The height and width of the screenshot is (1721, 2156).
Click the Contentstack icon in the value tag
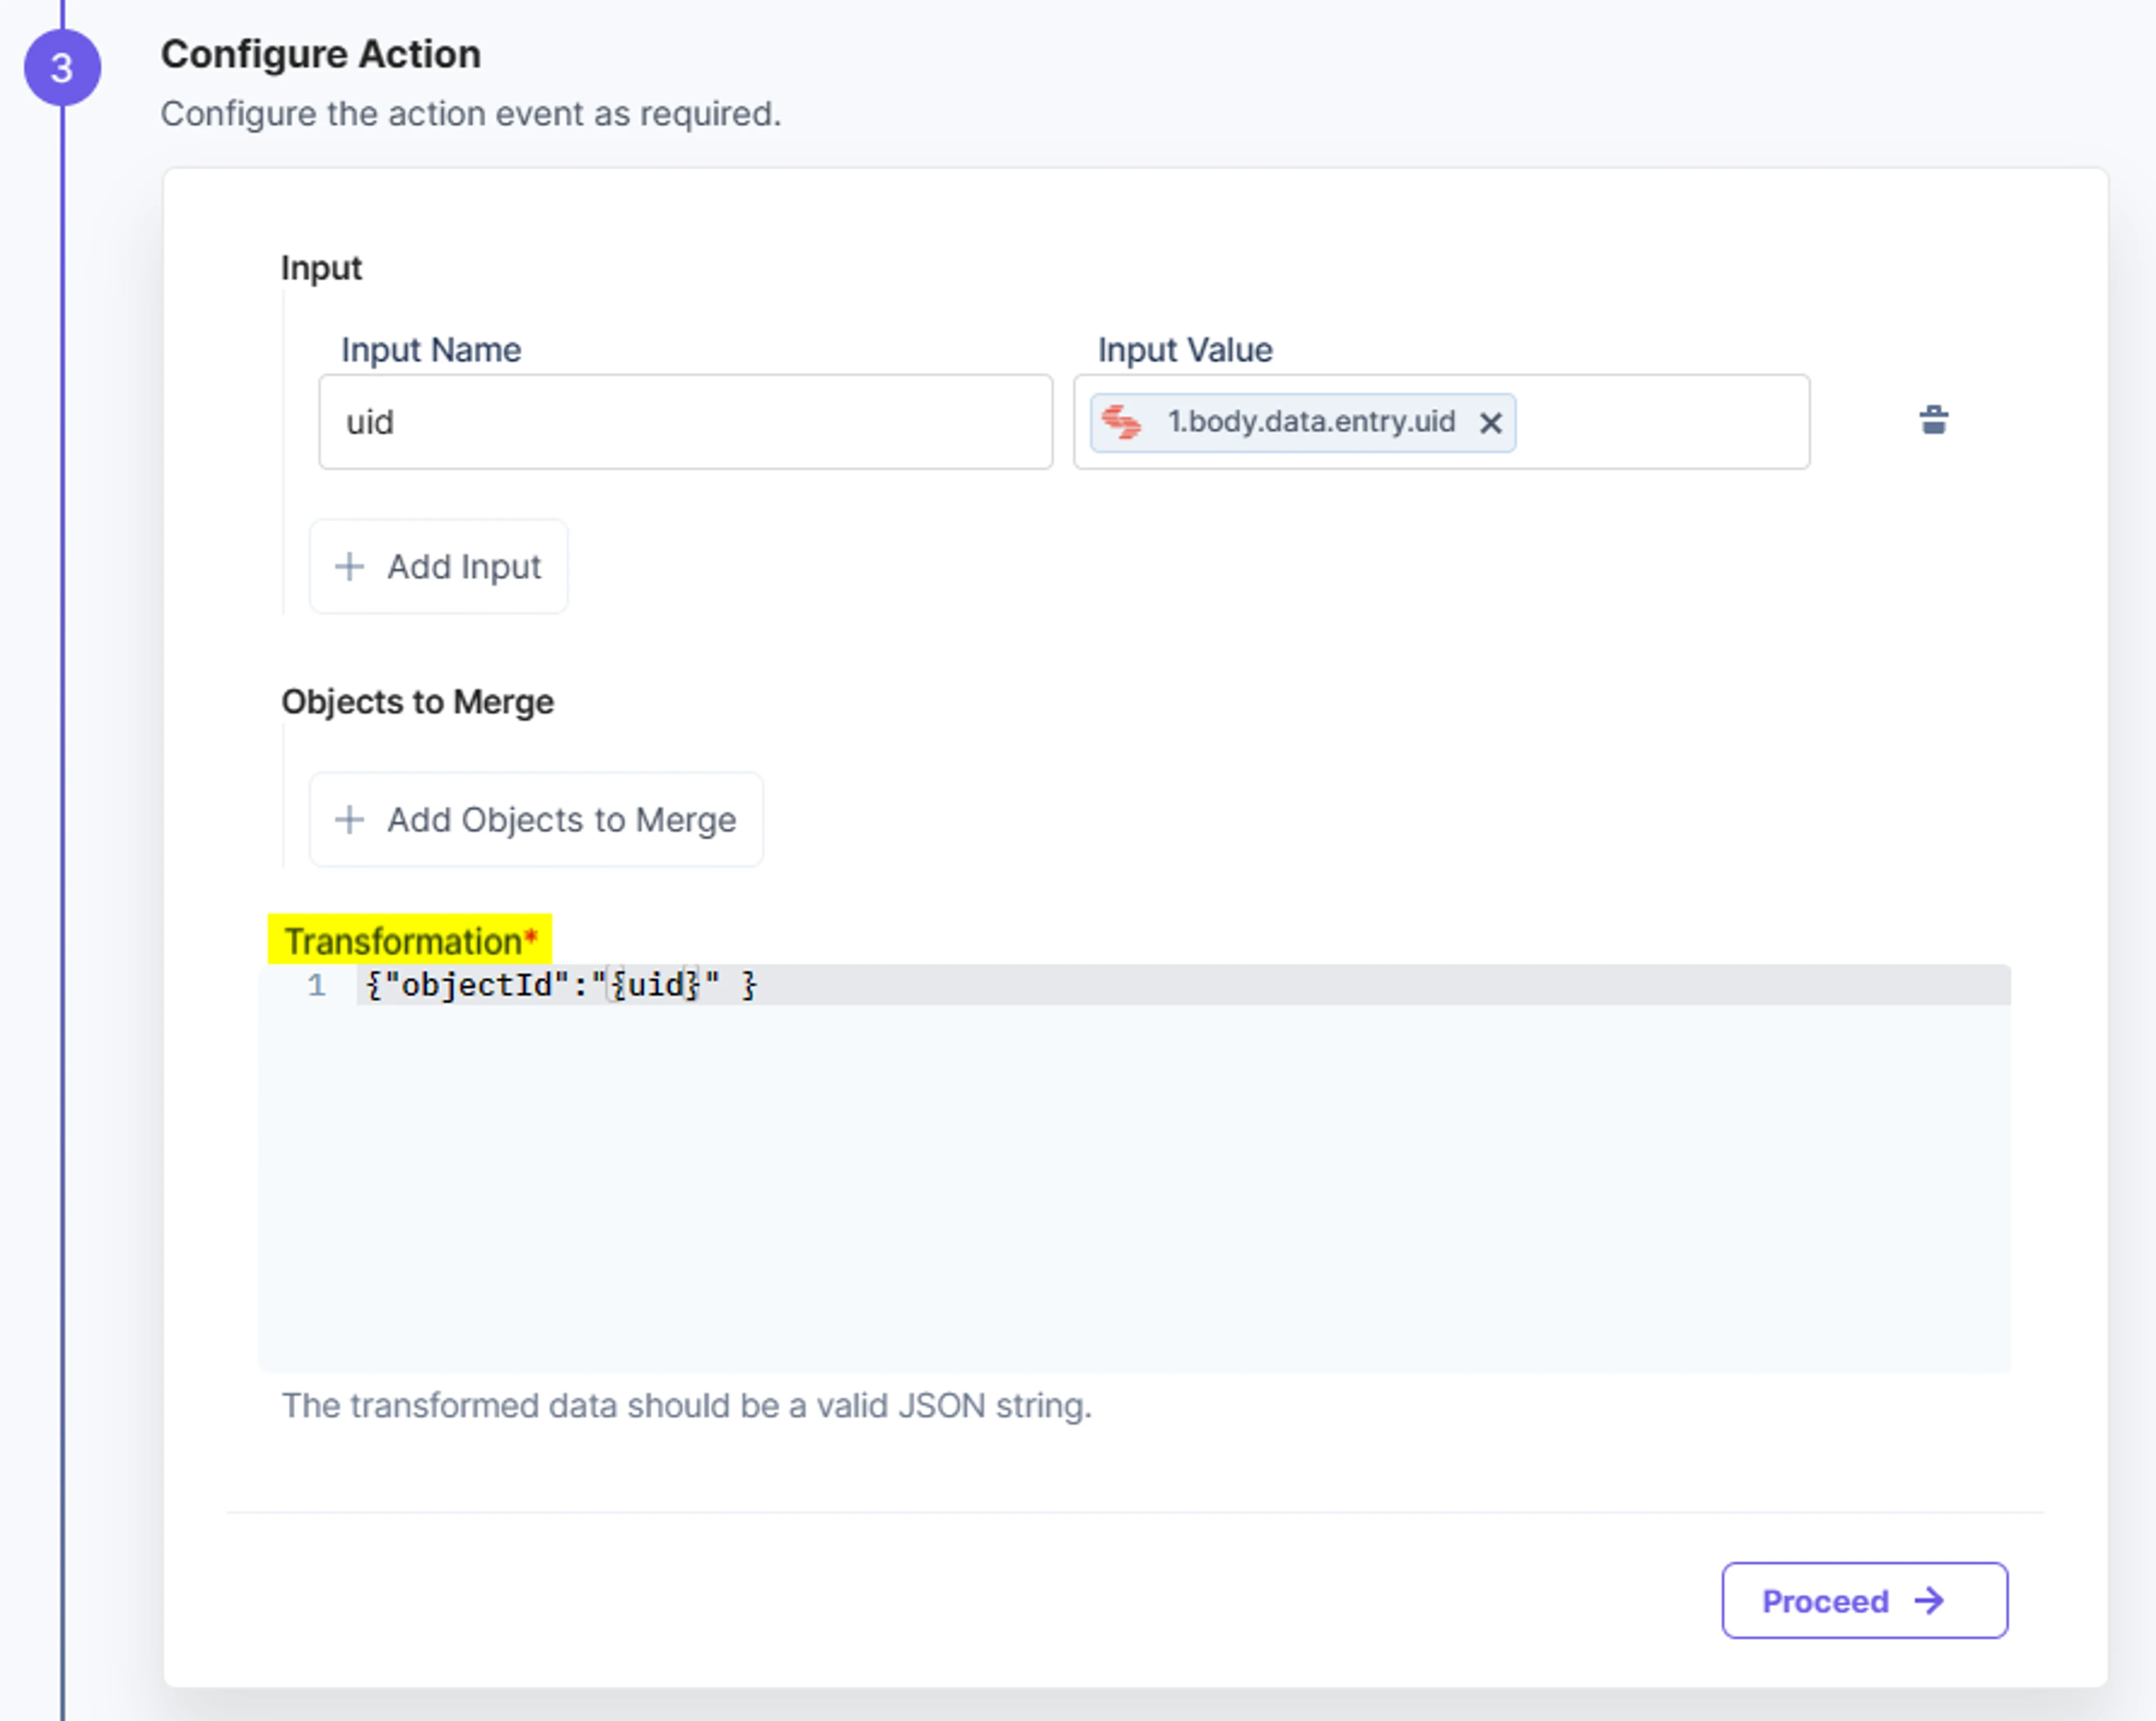tap(1121, 422)
